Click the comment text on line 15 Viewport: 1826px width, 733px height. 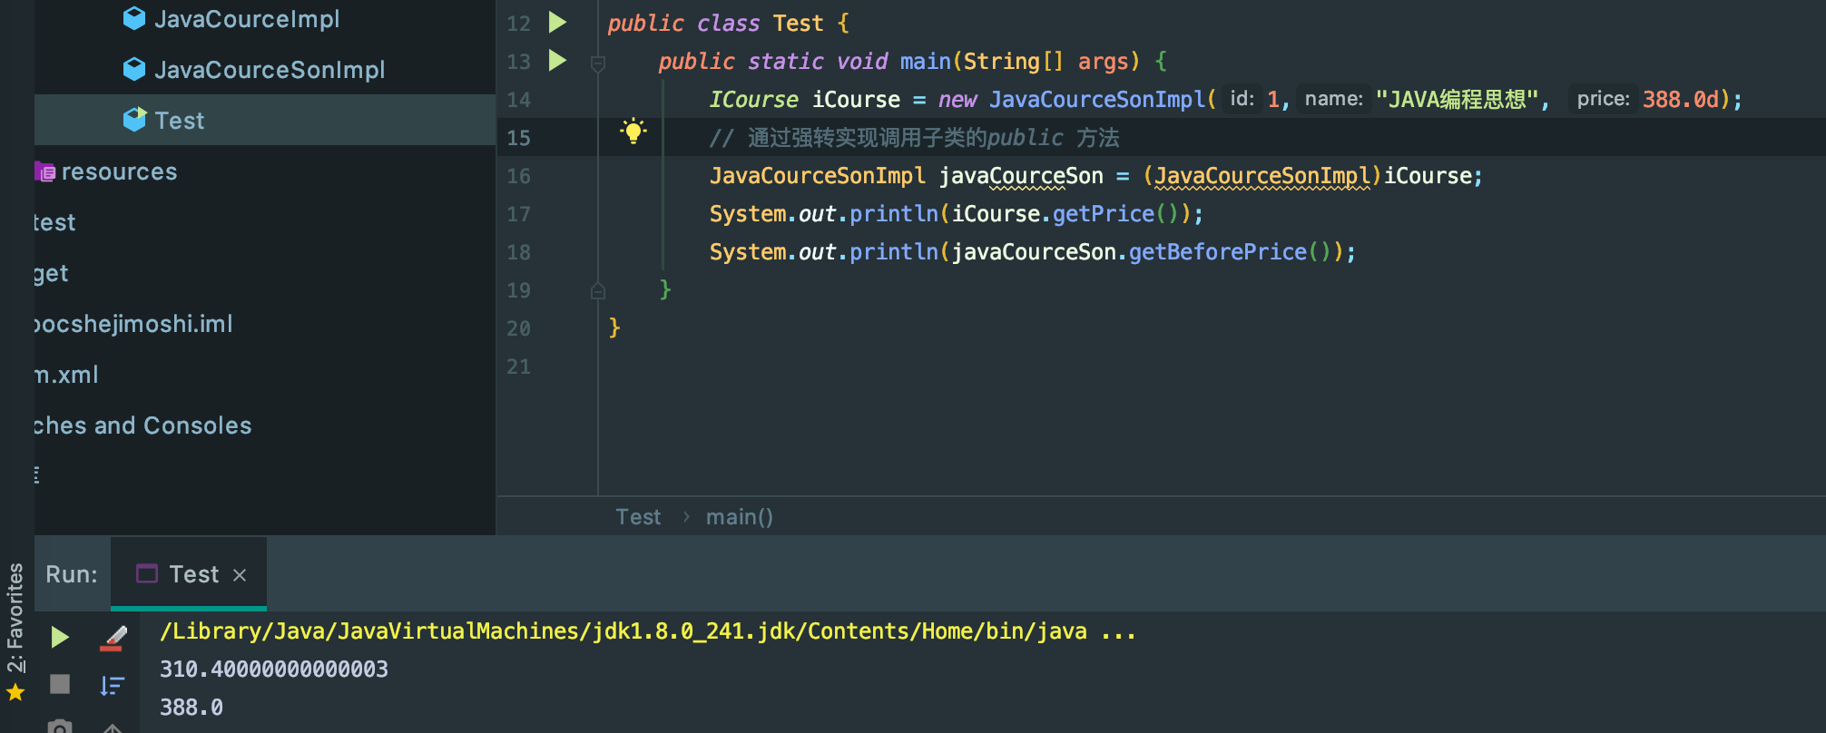click(x=914, y=137)
